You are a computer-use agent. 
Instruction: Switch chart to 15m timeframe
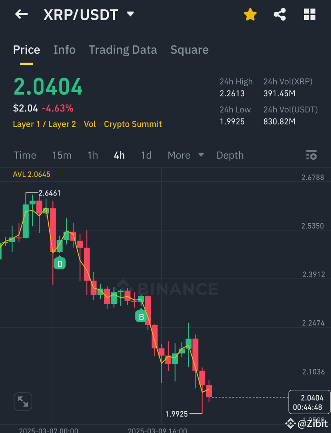tap(62, 155)
